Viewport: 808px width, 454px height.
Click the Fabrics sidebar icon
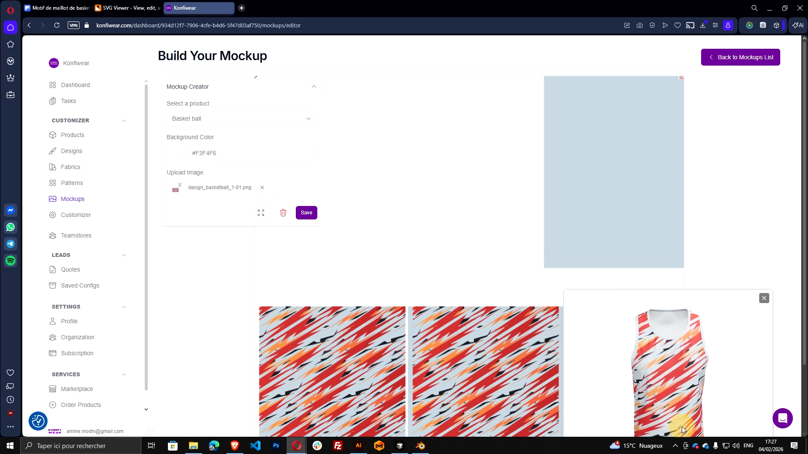[x=53, y=167]
